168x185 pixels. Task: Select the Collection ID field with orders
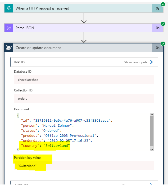[84, 99]
